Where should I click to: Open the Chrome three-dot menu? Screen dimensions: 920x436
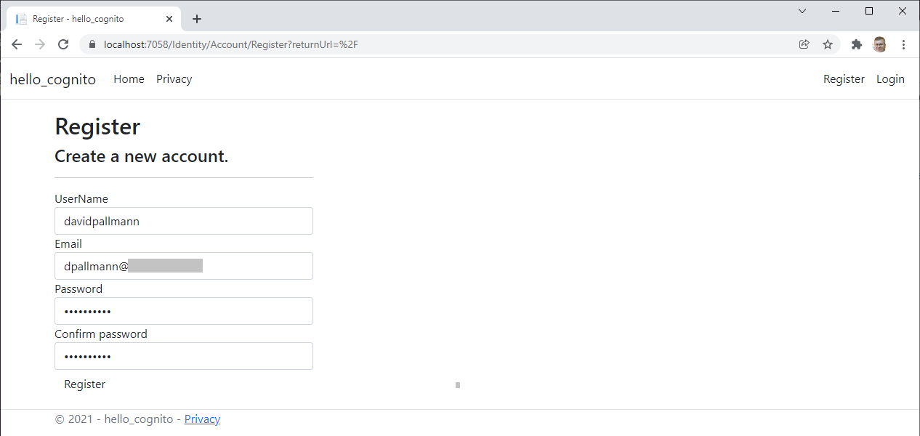click(x=903, y=44)
